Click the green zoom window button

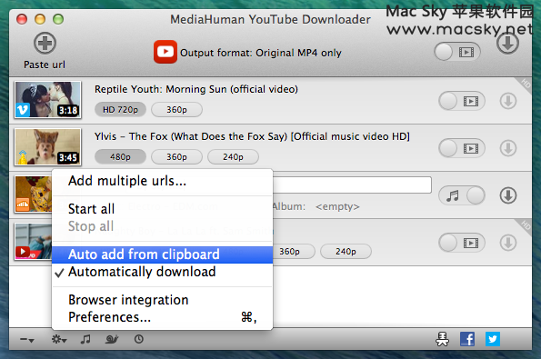58,19
